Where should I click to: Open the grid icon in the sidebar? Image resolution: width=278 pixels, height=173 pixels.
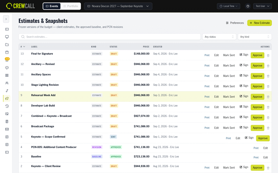[x=7, y=75]
